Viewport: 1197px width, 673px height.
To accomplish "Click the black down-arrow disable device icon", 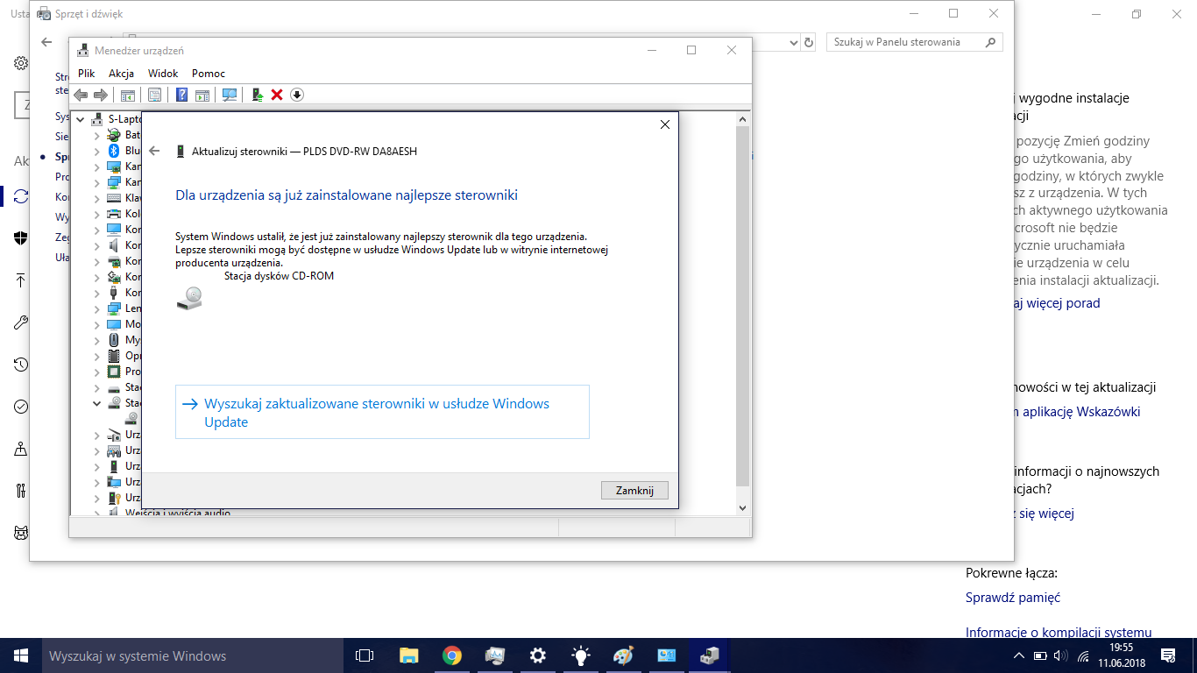I will tap(297, 95).
